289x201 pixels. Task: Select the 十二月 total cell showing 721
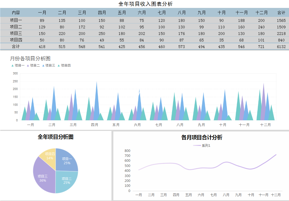tap(261, 47)
